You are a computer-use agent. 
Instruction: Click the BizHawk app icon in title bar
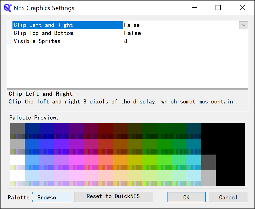tap(8, 8)
